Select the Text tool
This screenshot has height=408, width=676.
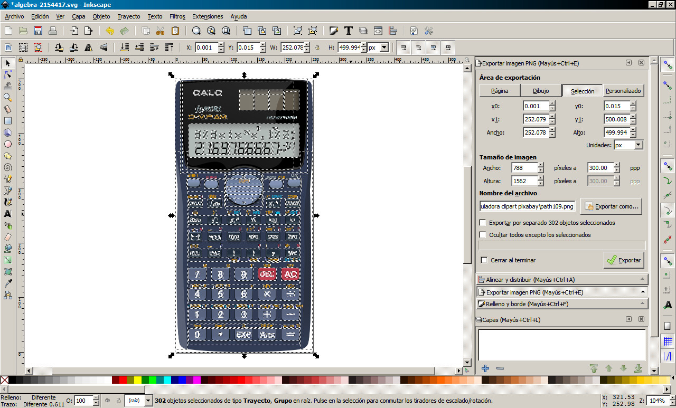(8, 212)
